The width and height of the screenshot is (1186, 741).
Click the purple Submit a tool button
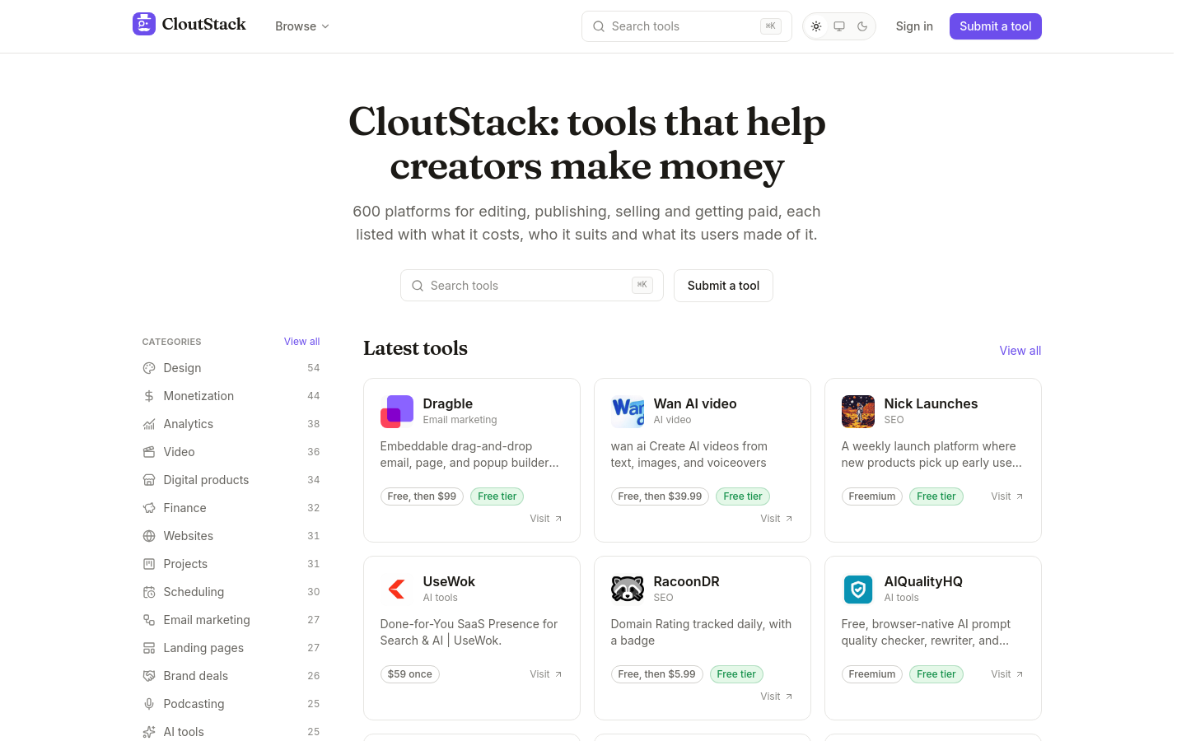coord(996,26)
